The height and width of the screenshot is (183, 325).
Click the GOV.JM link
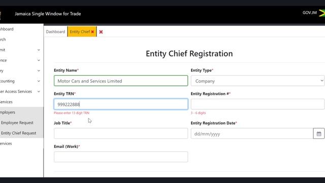tap(309, 13)
